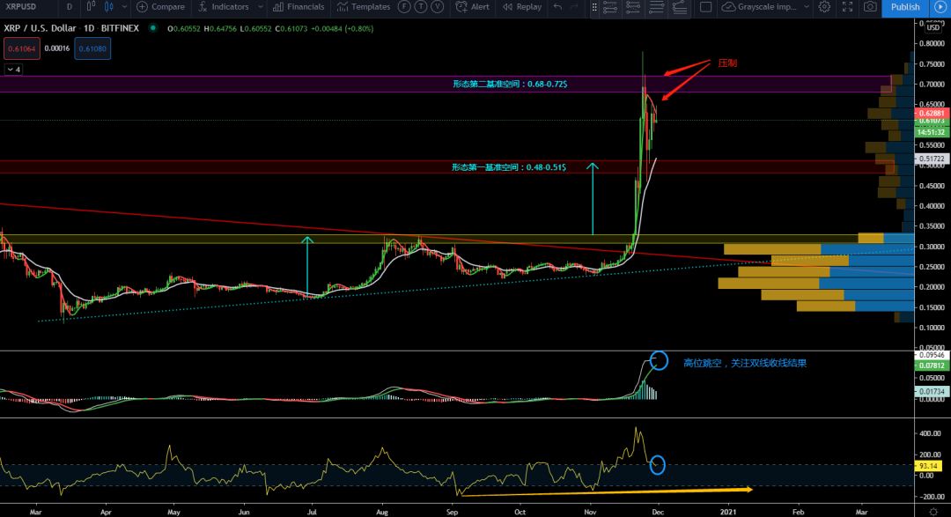Open the chevron next to Indicators

tap(260, 7)
